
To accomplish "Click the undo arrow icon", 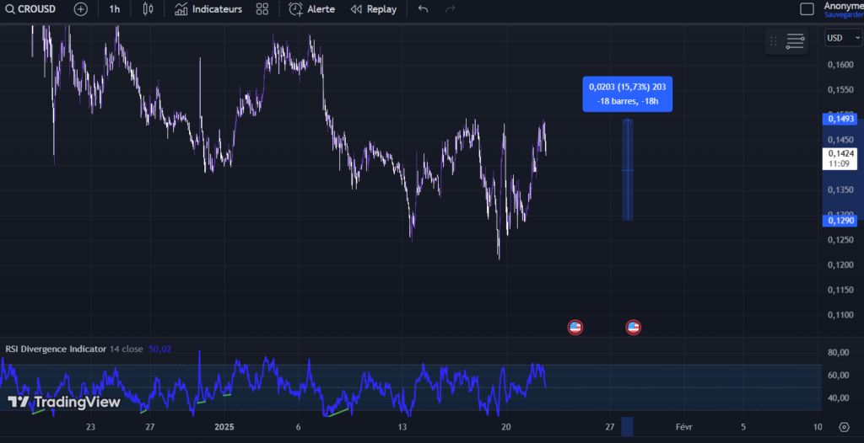I will point(423,9).
